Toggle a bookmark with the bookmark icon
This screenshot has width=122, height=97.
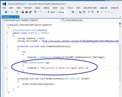pos(98,12)
